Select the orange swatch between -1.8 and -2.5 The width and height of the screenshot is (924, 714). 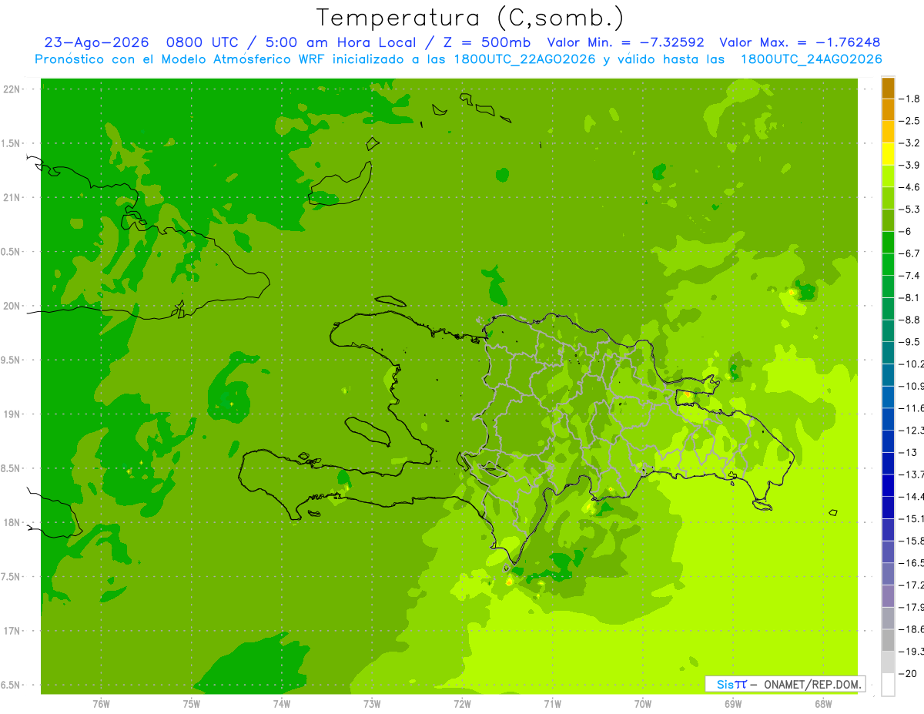[888, 110]
